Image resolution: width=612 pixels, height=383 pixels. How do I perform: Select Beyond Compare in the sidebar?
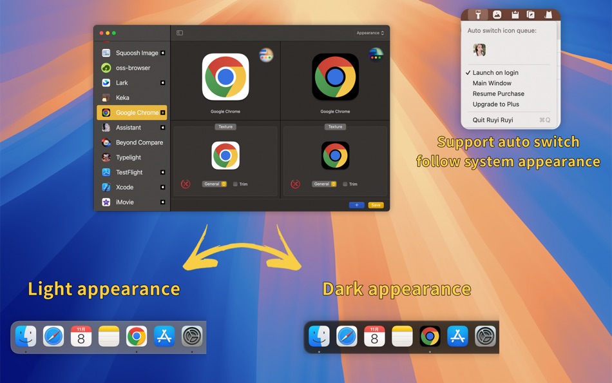point(131,142)
